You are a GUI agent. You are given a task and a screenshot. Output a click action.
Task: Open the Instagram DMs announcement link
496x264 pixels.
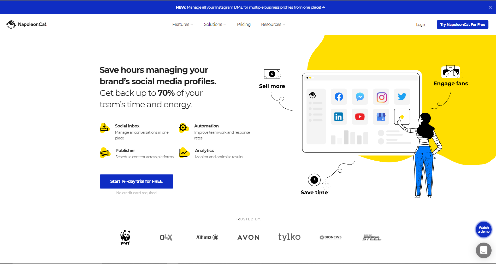coord(250,7)
